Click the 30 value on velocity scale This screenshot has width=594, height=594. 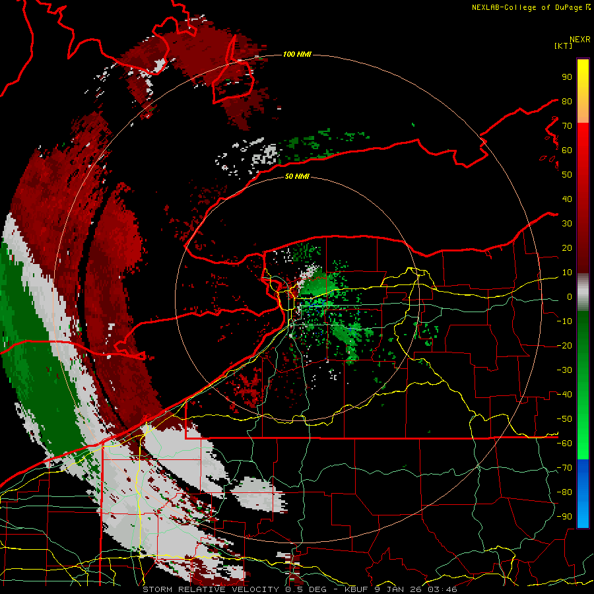click(x=567, y=224)
